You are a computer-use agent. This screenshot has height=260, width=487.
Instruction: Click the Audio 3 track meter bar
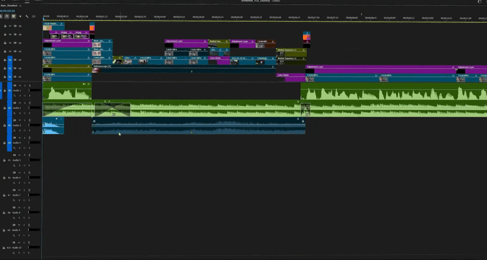pyautogui.click(x=35, y=125)
